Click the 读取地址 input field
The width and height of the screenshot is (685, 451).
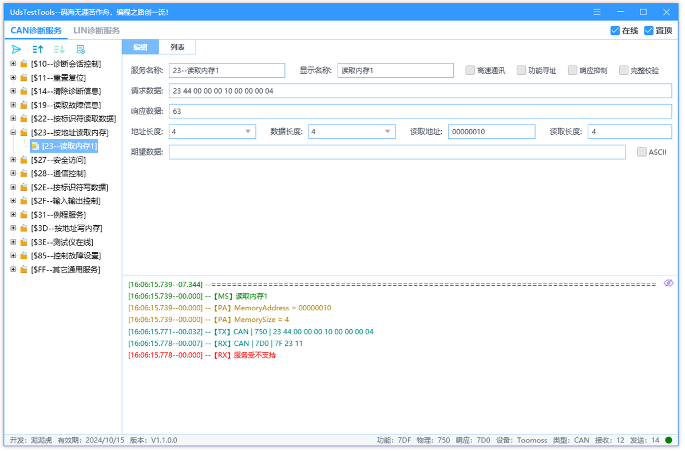pyautogui.click(x=492, y=131)
